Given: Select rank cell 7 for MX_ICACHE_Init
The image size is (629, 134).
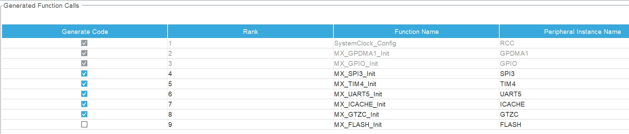Looking at the screenshot, I should tap(251, 104).
